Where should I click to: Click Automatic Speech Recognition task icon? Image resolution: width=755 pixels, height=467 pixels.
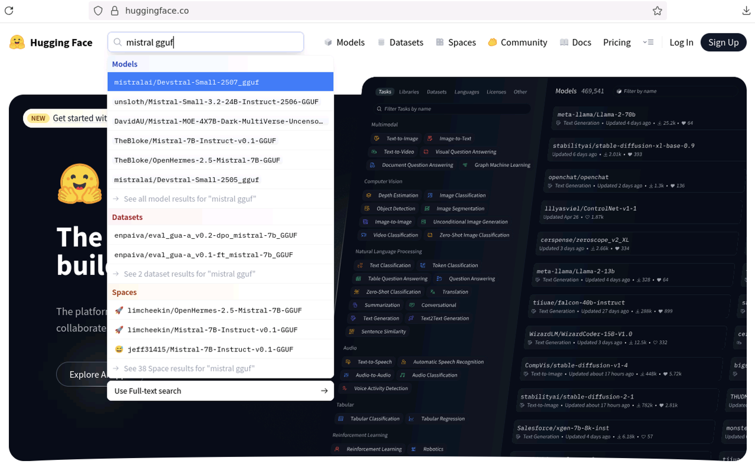[403, 362]
